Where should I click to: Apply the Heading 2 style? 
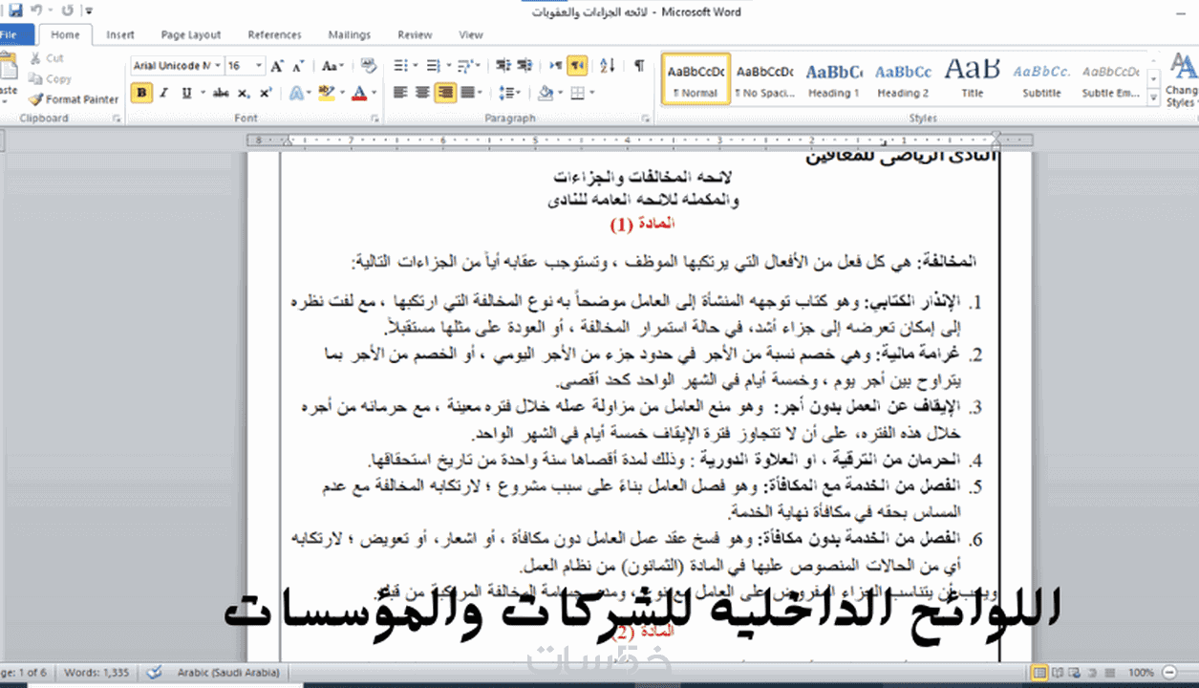[903, 78]
